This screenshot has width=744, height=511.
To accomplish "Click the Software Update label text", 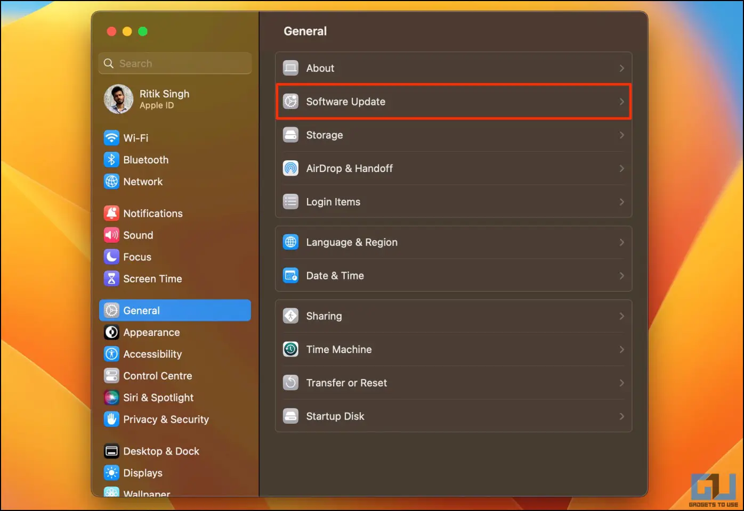I will click(x=346, y=102).
